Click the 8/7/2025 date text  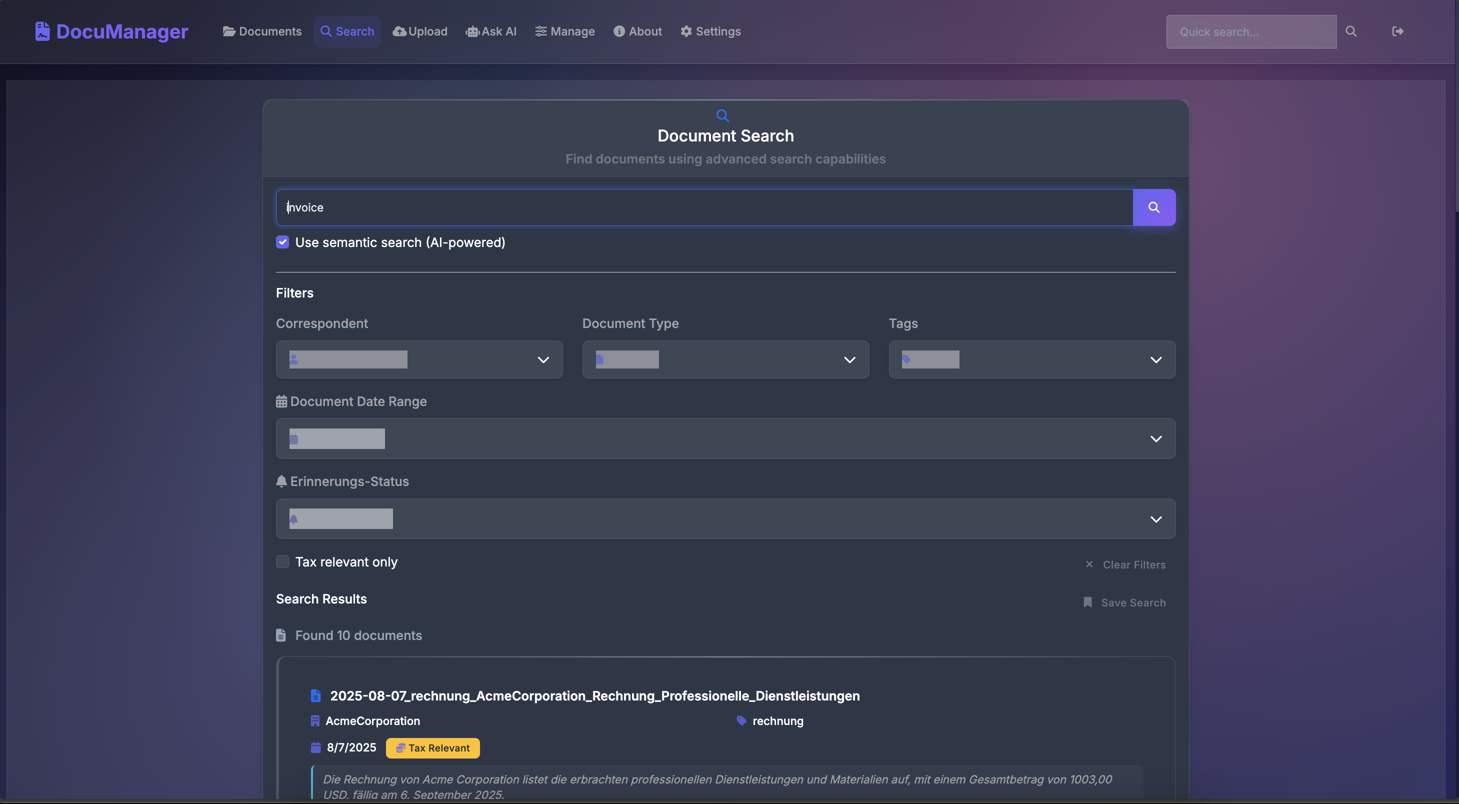click(351, 747)
